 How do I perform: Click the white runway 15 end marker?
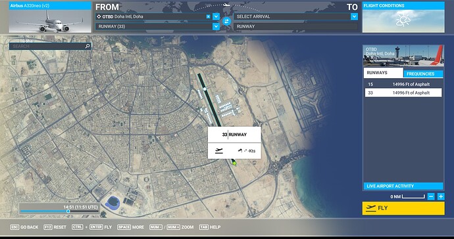pyautogui.click(x=205, y=89)
